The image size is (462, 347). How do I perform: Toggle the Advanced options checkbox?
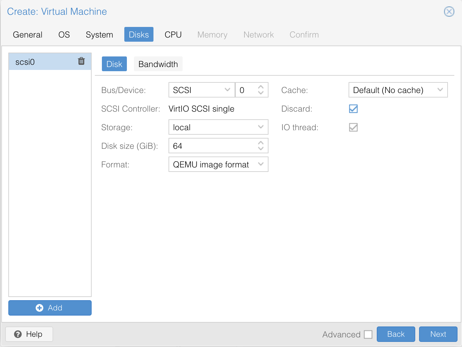pyautogui.click(x=368, y=334)
